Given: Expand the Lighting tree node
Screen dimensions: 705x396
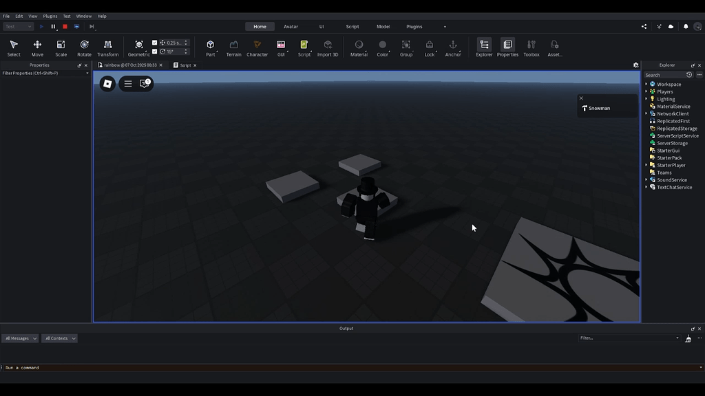Looking at the screenshot, I should point(646,99).
